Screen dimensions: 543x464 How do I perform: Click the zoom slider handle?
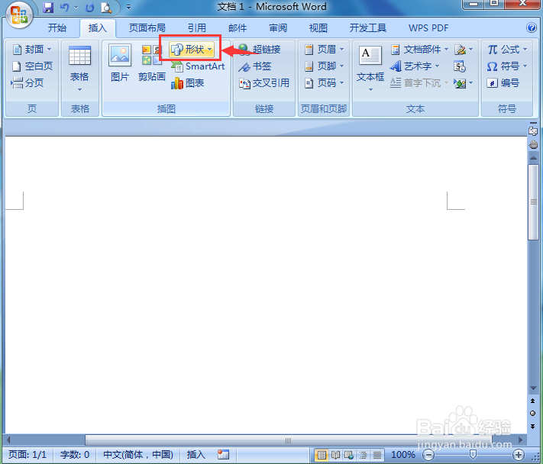click(473, 454)
